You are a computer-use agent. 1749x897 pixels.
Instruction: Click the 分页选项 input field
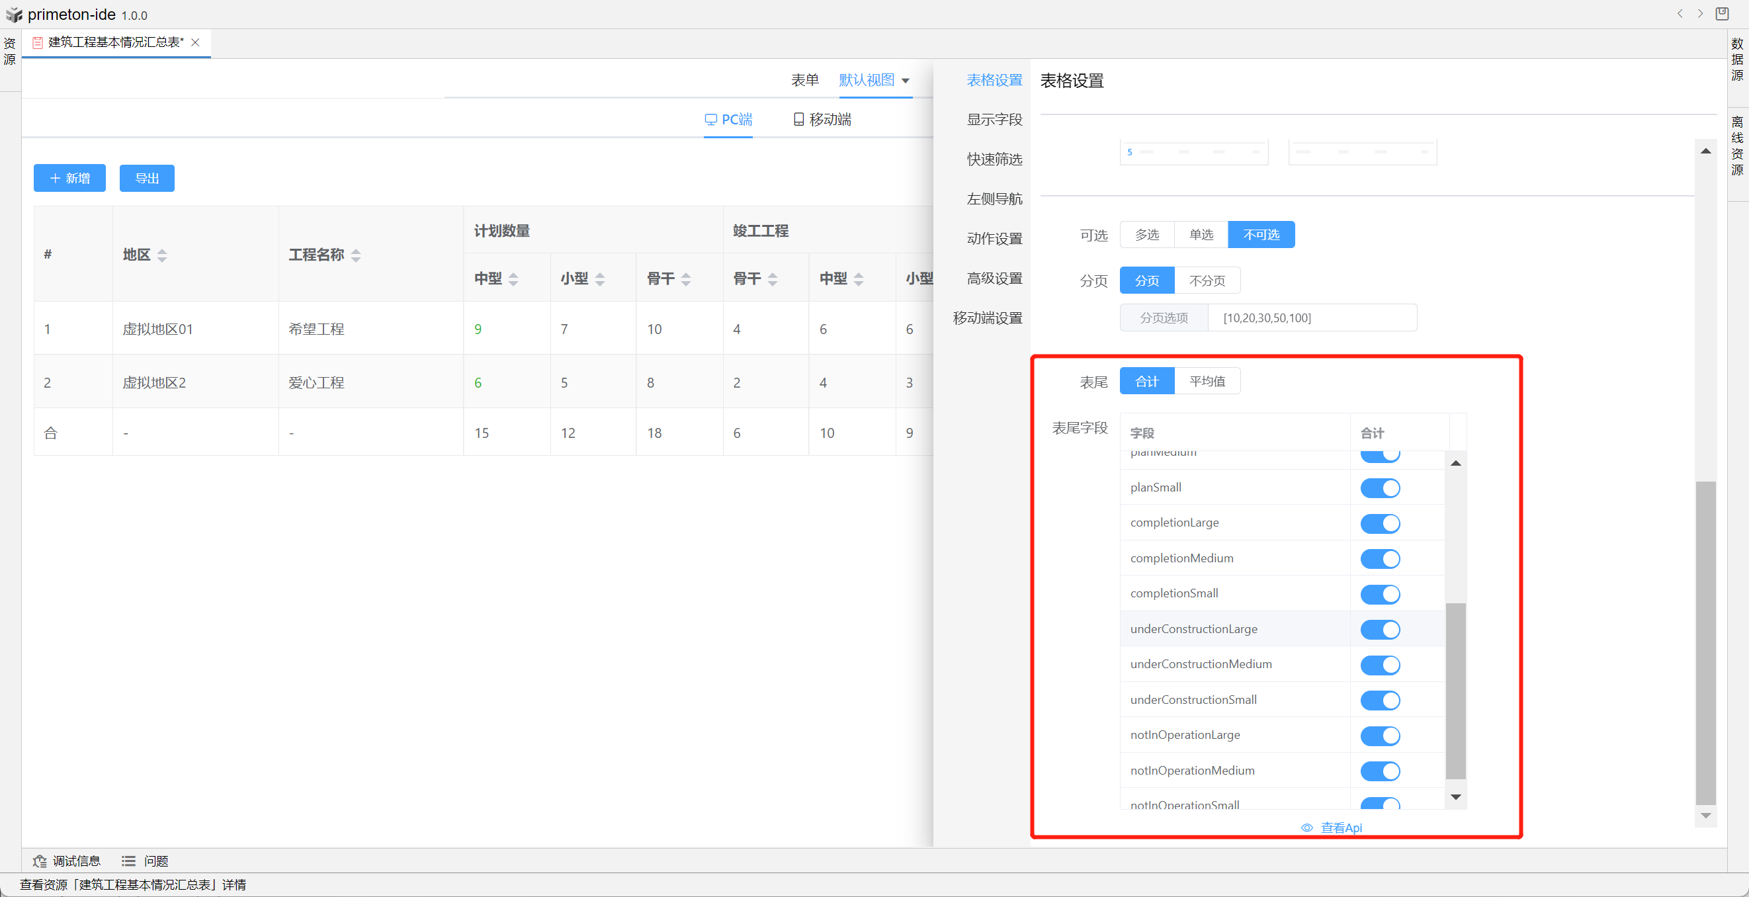(1311, 318)
